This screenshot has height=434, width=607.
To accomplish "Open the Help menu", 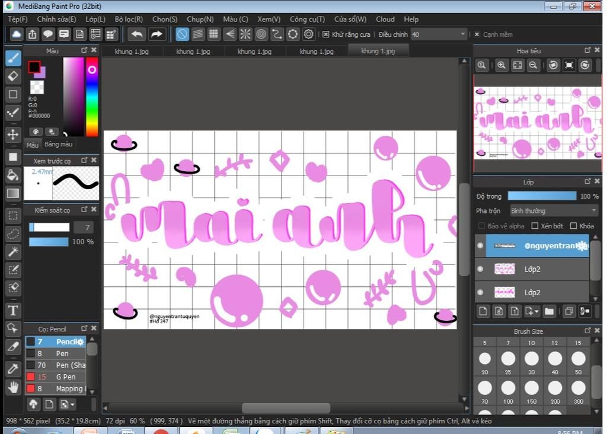I will 411,19.
